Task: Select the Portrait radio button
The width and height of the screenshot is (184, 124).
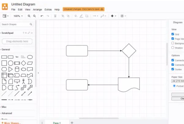Action: (x=174, y=86)
